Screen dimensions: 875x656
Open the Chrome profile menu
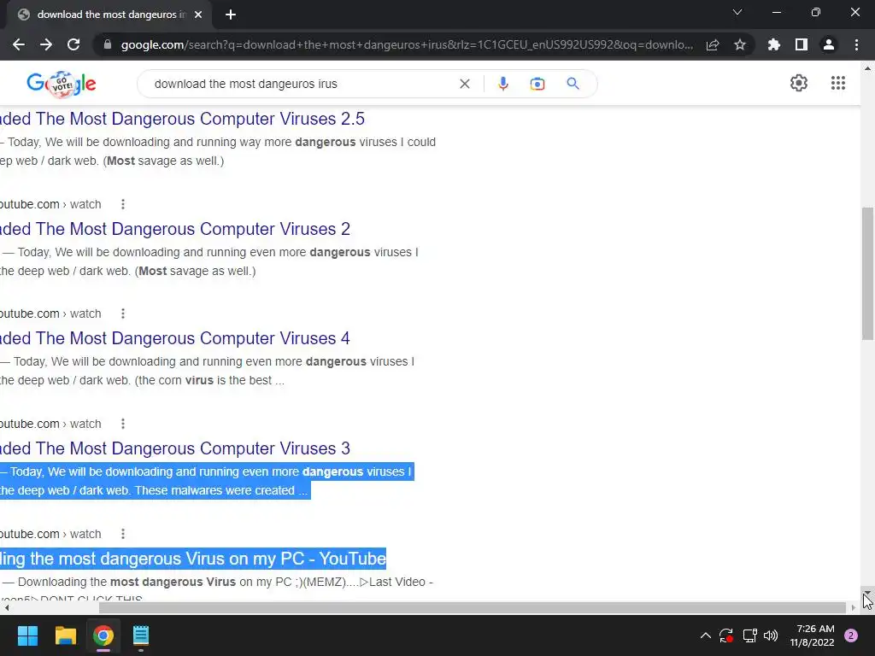829,44
